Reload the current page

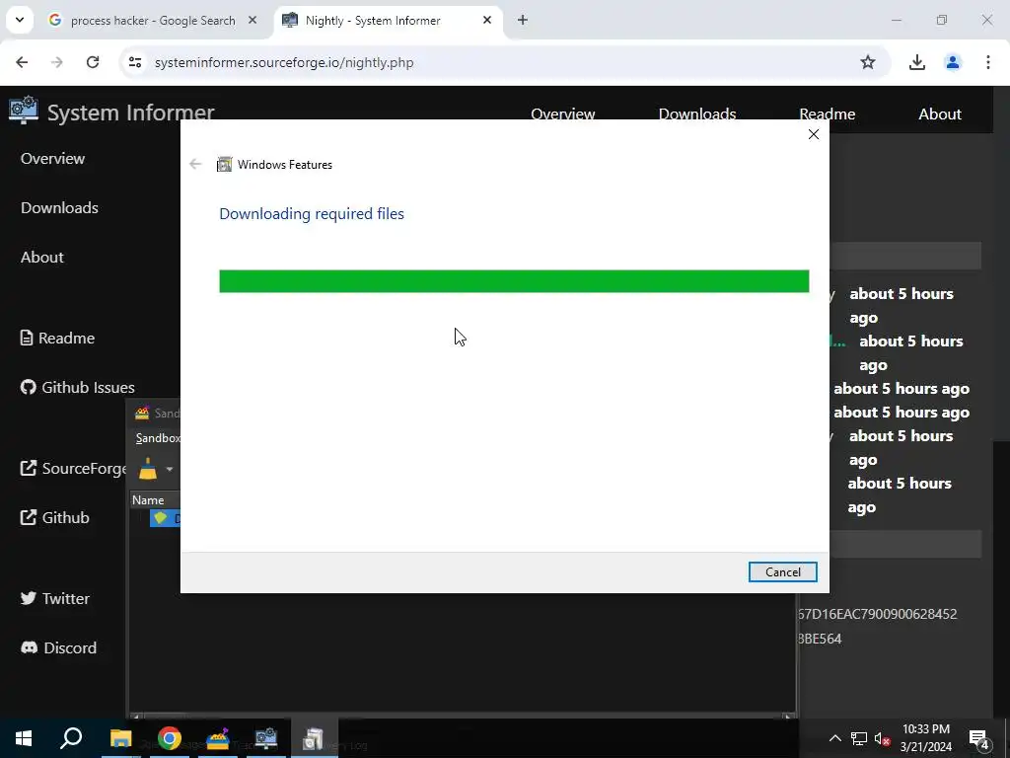click(x=93, y=62)
